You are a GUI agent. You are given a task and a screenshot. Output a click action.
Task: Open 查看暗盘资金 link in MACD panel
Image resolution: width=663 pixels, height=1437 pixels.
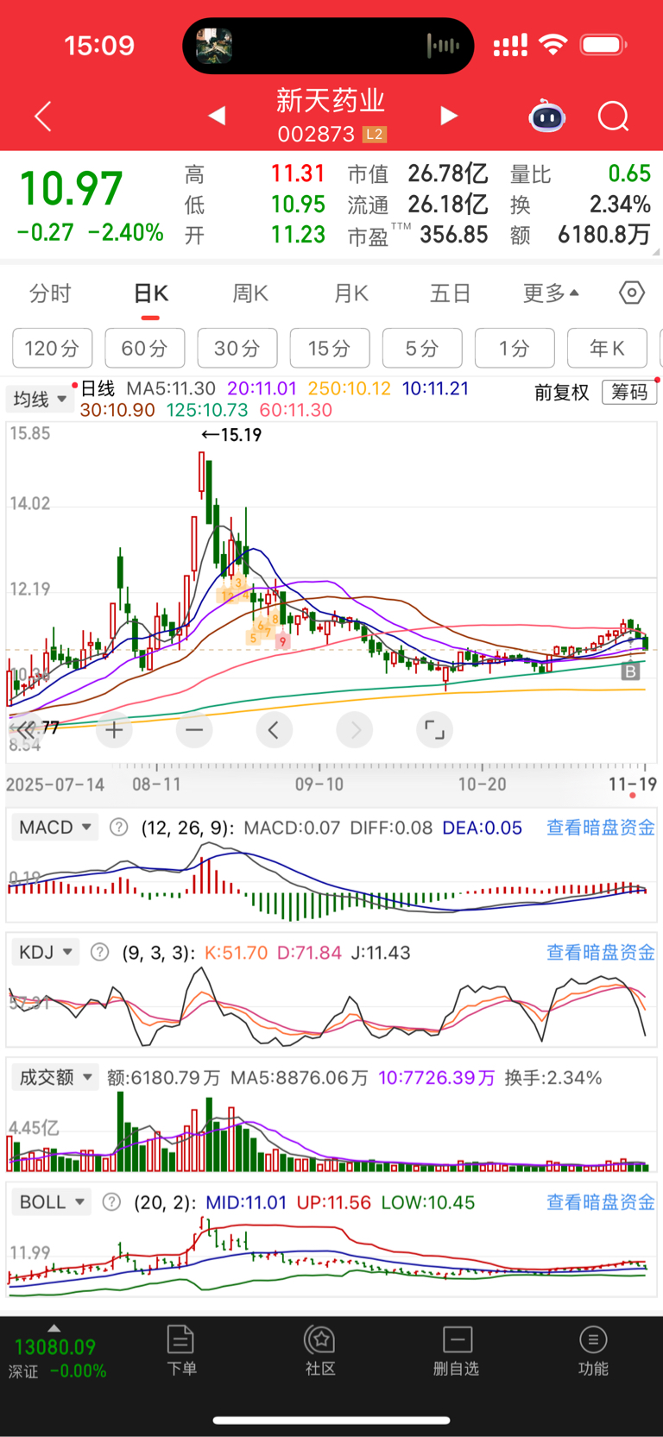601,828
